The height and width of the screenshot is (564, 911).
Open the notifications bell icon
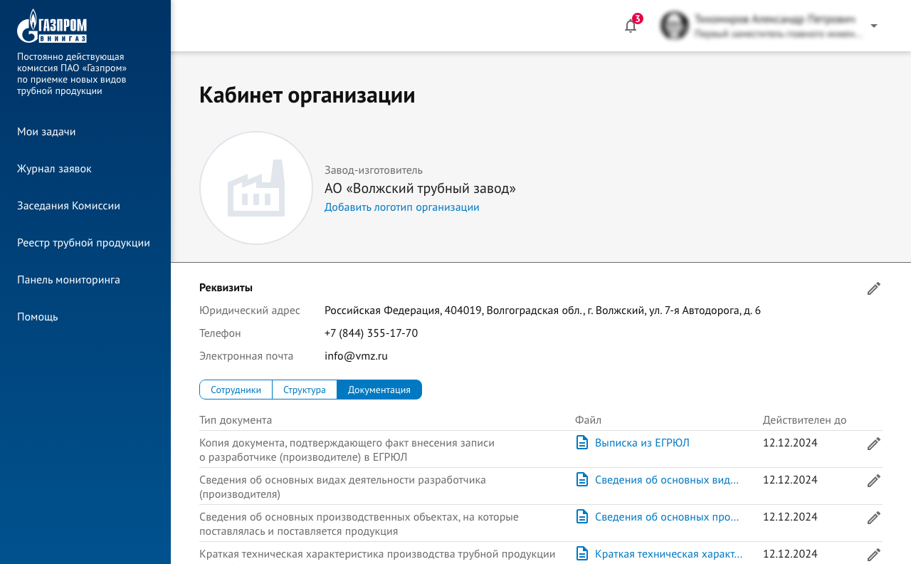click(x=630, y=26)
